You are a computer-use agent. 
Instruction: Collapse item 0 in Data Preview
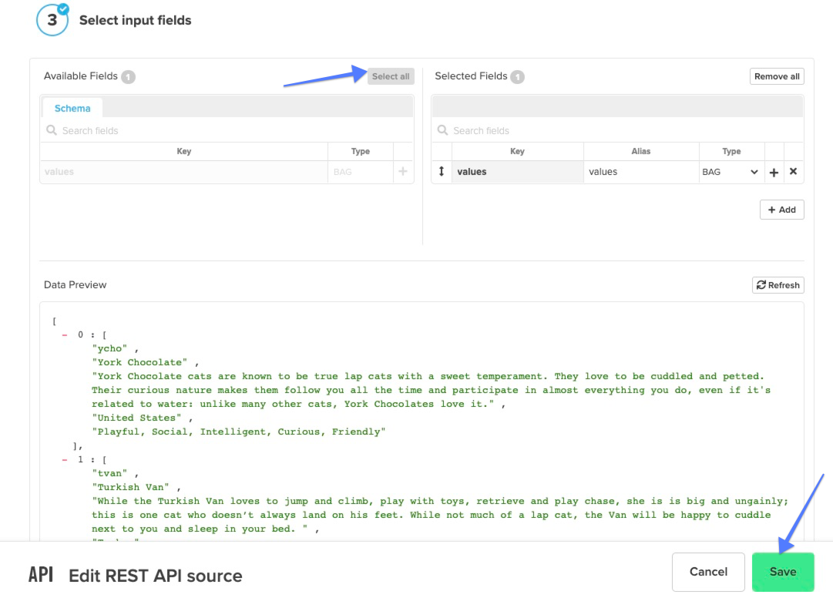[65, 335]
